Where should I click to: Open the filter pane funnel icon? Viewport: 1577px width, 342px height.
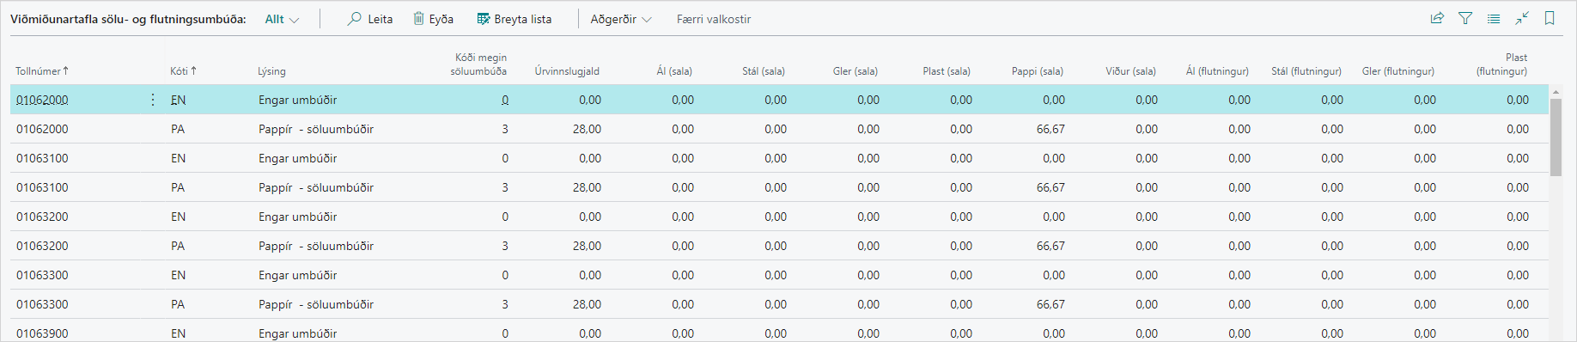1465,18
